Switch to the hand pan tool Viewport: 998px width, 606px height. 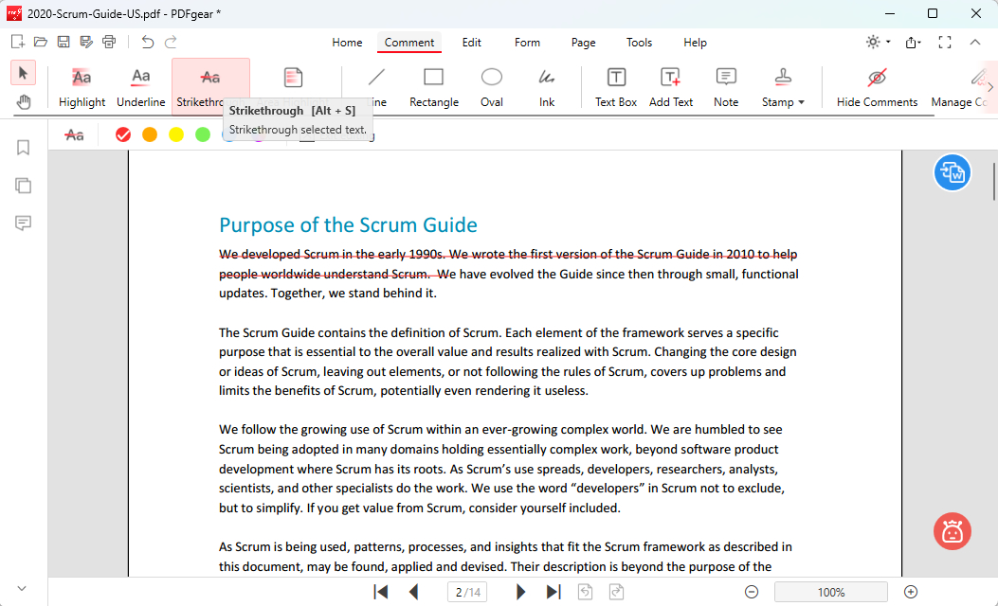(x=24, y=102)
